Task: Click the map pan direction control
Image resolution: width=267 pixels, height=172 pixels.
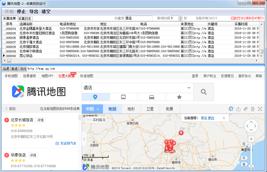Action: coord(251,126)
